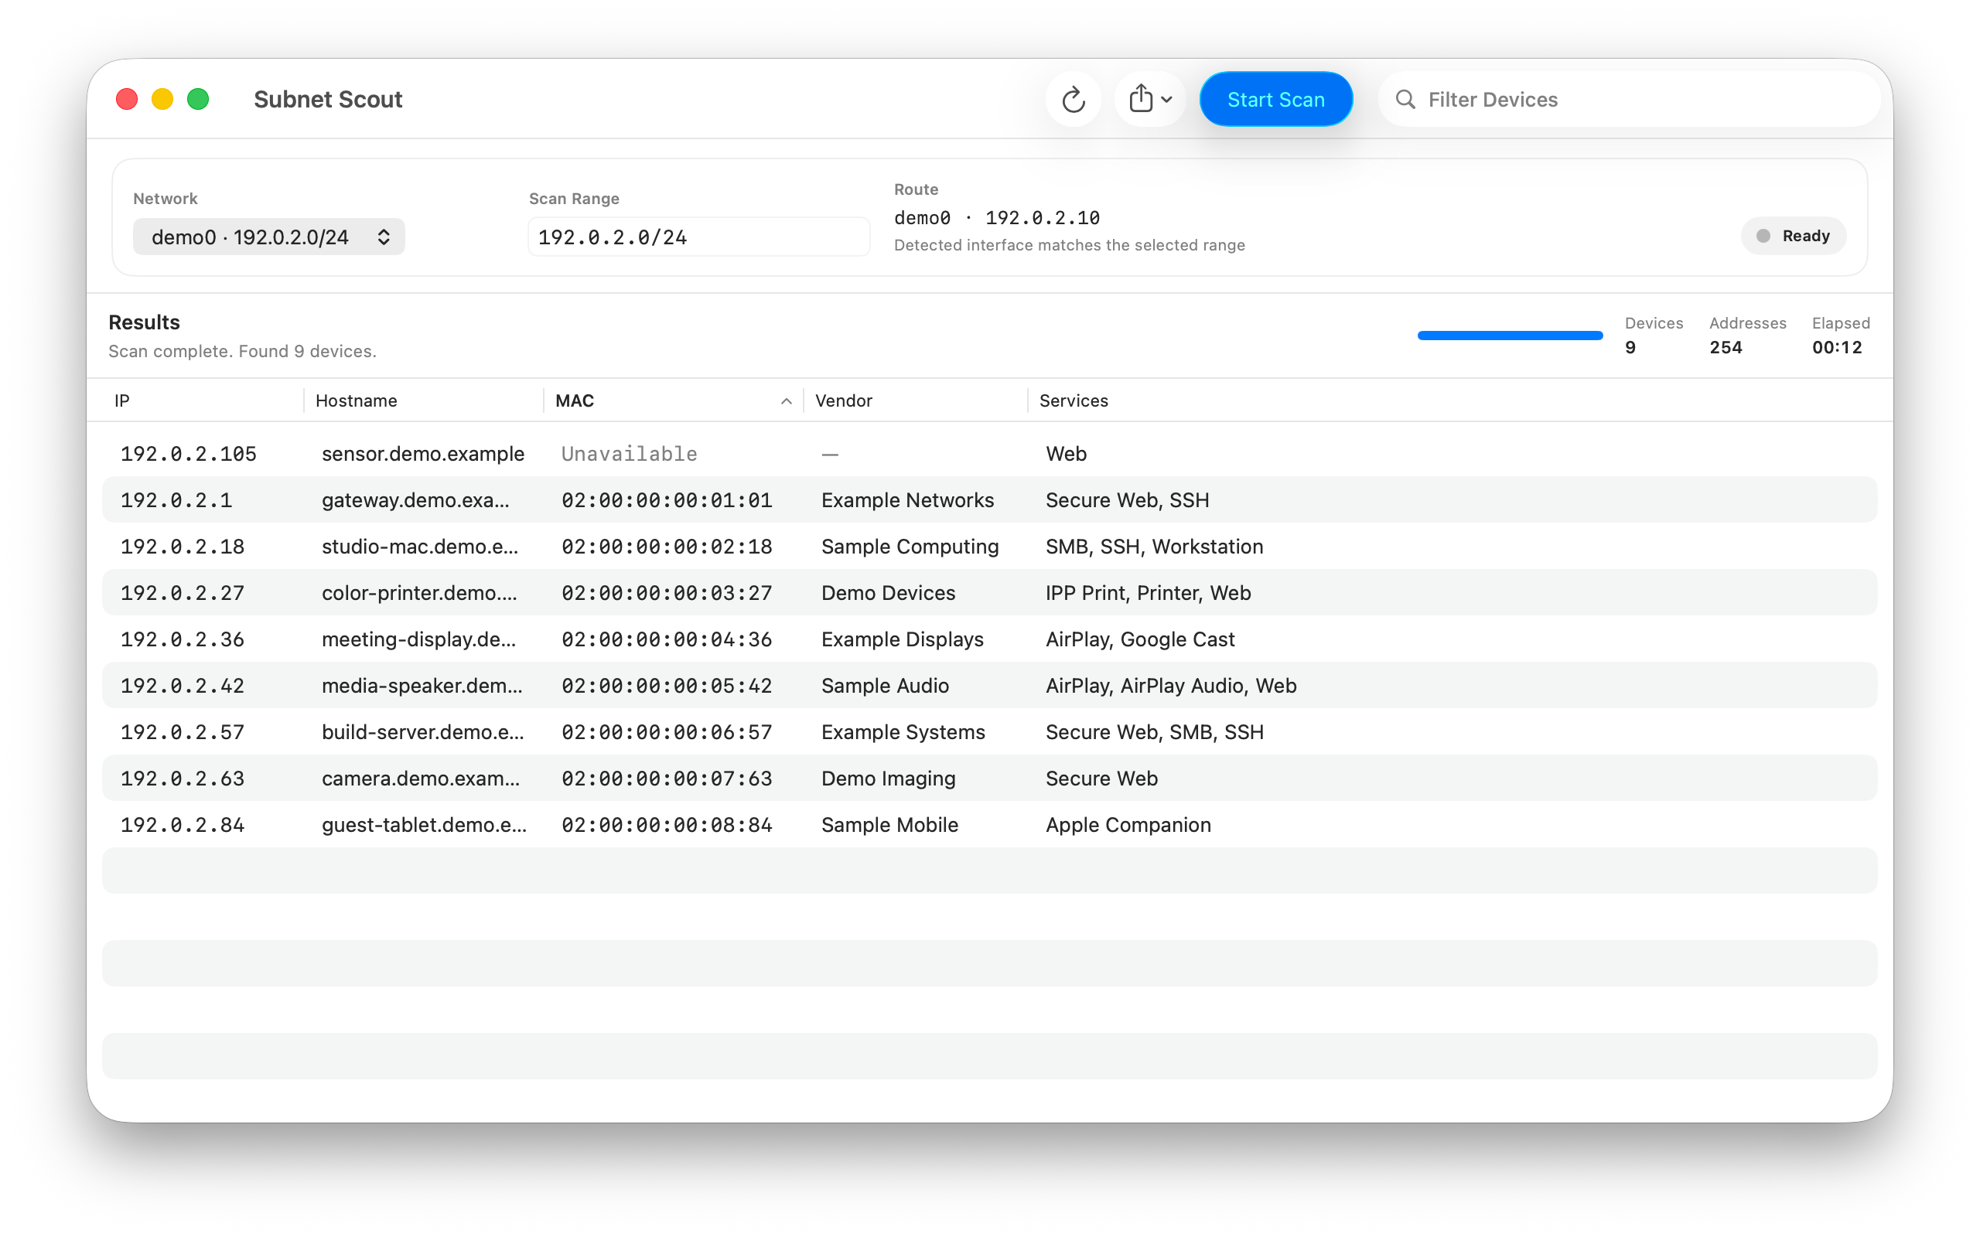Image resolution: width=1980 pixels, height=1237 pixels.
Task: Click the magnifying glass search icon
Action: pyautogui.click(x=1405, y=100)
